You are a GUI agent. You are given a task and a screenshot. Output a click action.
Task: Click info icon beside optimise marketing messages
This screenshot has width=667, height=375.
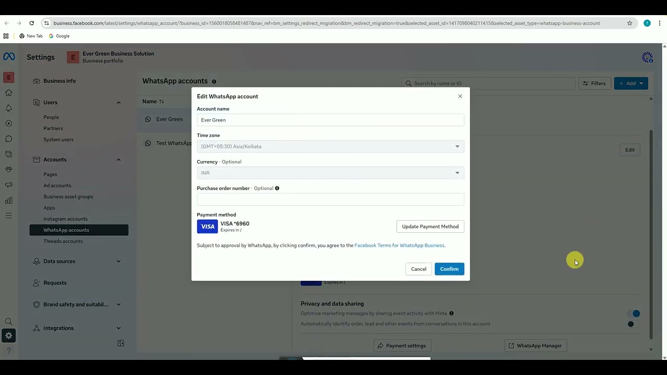click(x=451, y=314)
